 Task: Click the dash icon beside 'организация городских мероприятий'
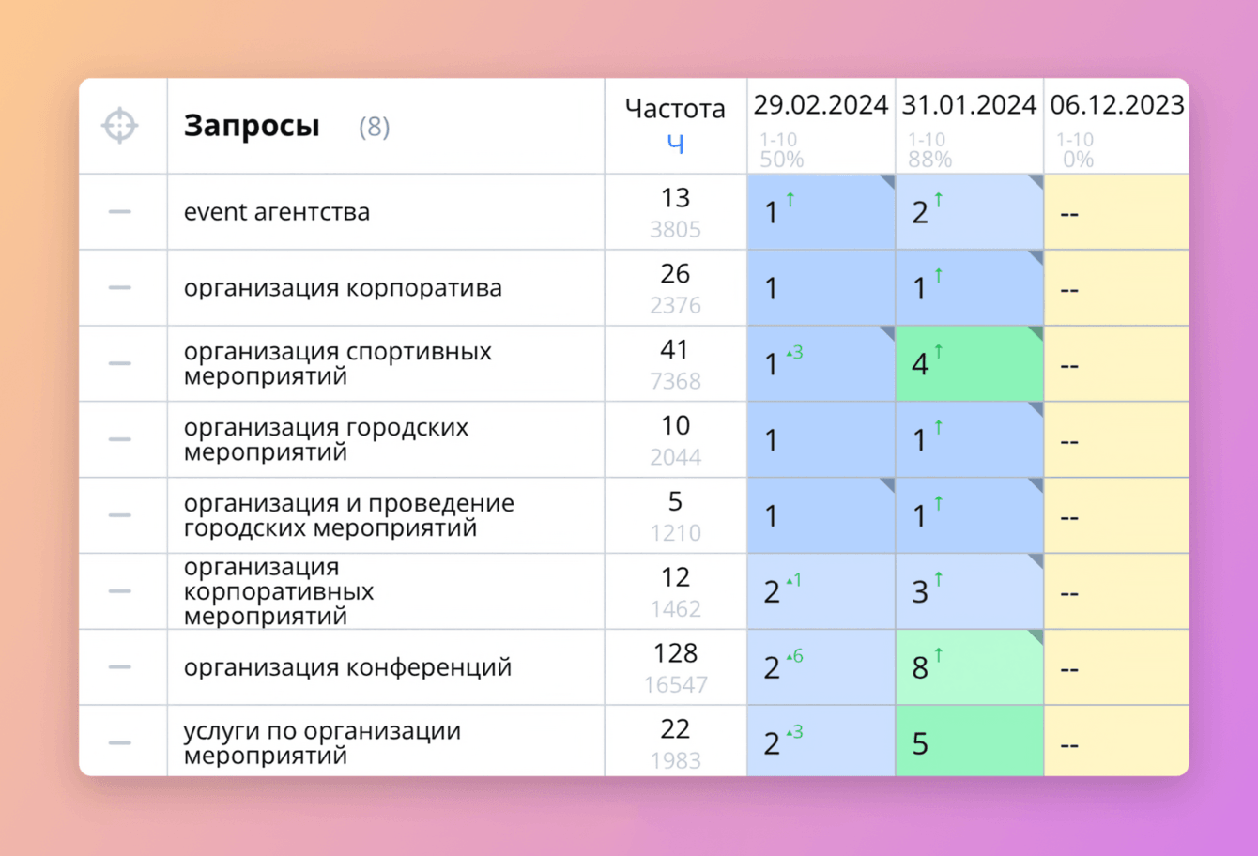[120, 439]
